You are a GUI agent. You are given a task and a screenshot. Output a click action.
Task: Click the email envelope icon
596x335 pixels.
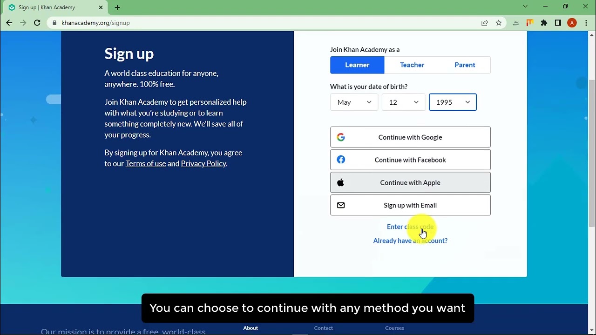coord(341,205)
